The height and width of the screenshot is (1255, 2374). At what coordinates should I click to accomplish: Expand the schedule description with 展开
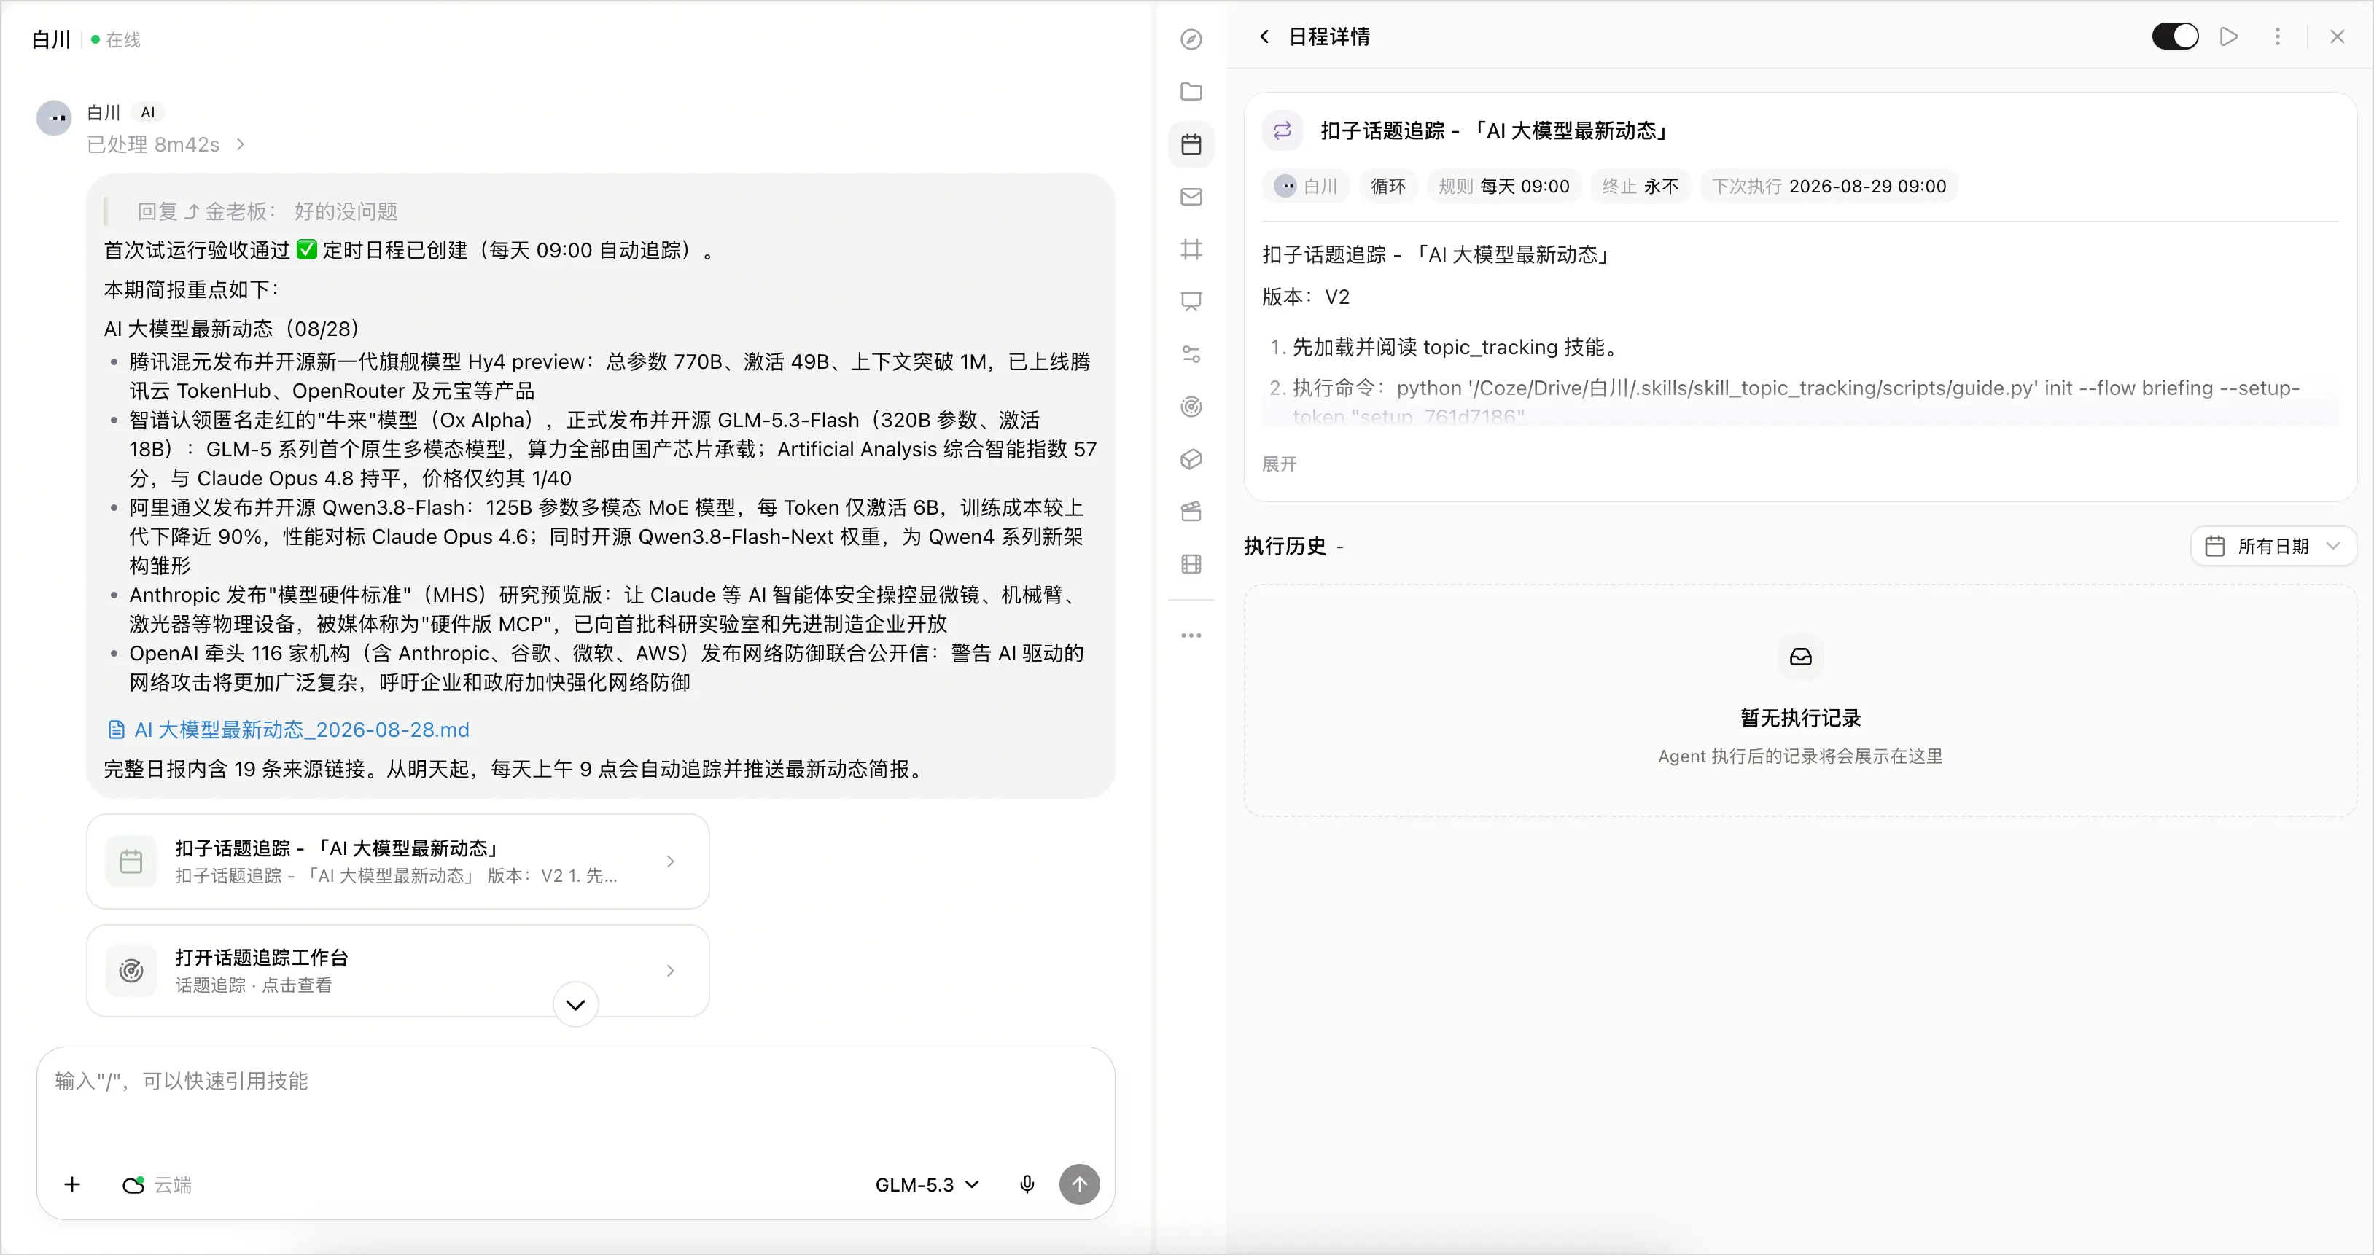1278,464
